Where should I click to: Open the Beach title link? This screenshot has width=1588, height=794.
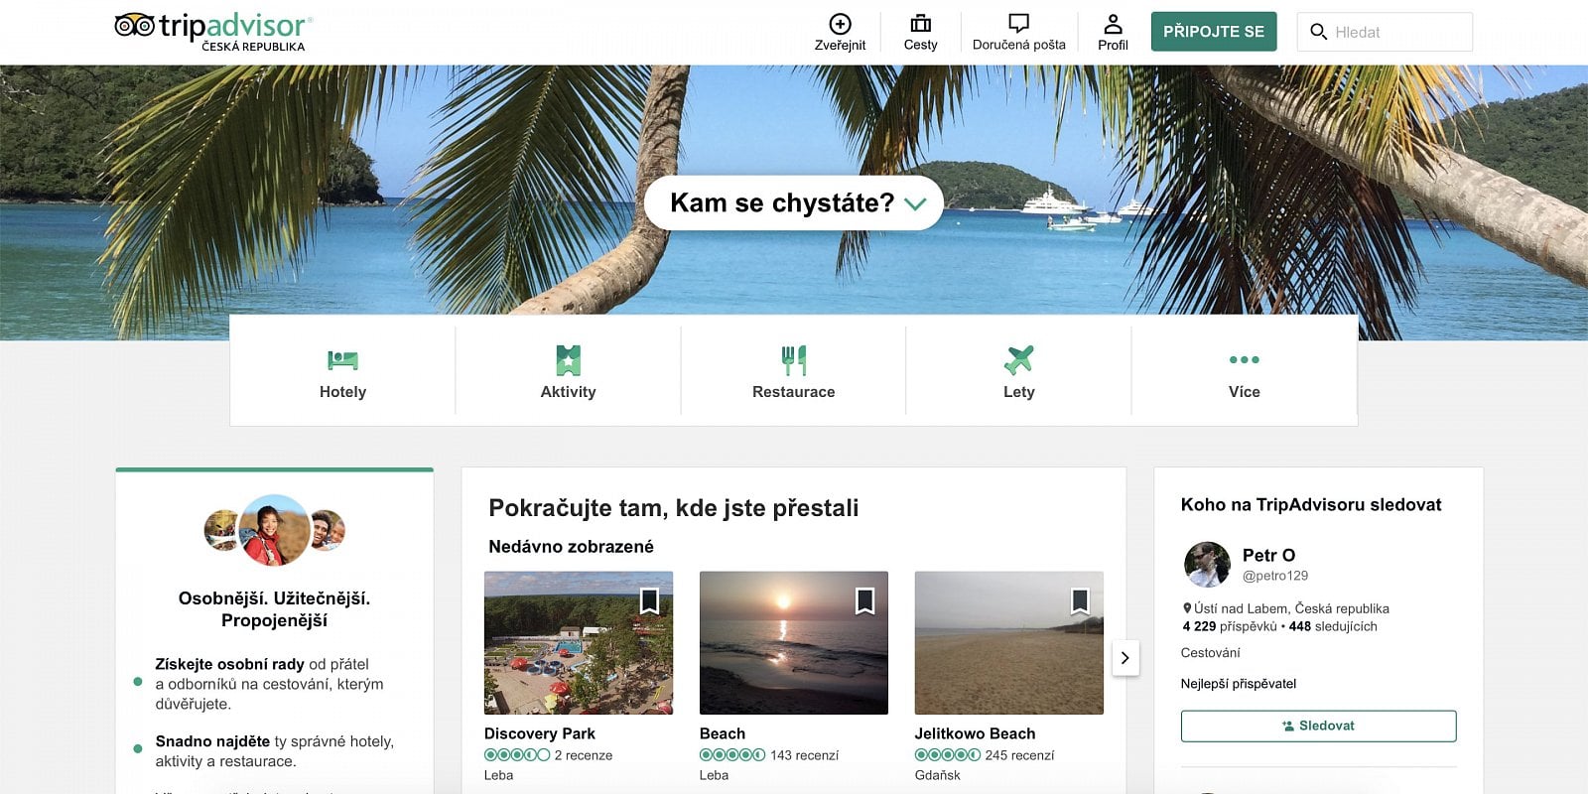(x=723, y=733)
